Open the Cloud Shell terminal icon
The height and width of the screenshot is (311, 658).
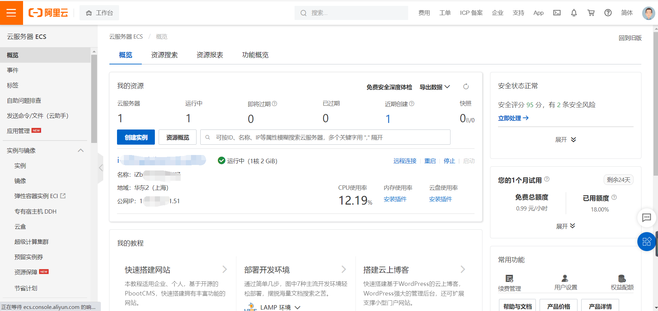[557, 13]
